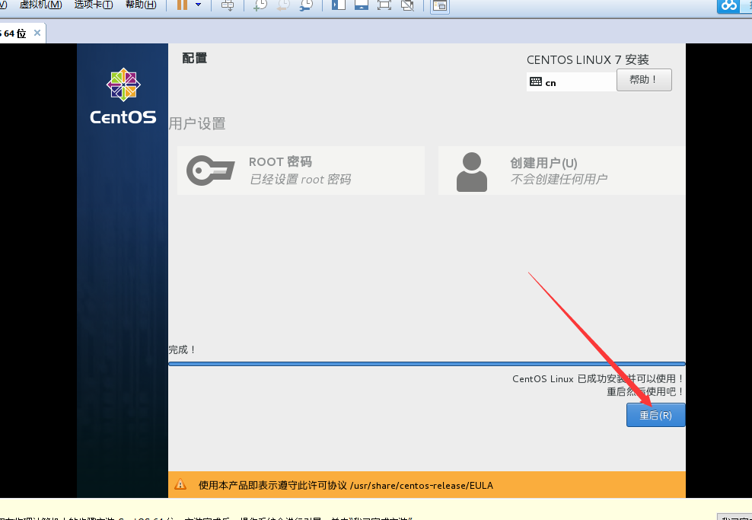Click the installation progress bar

(x=427, y=364)
